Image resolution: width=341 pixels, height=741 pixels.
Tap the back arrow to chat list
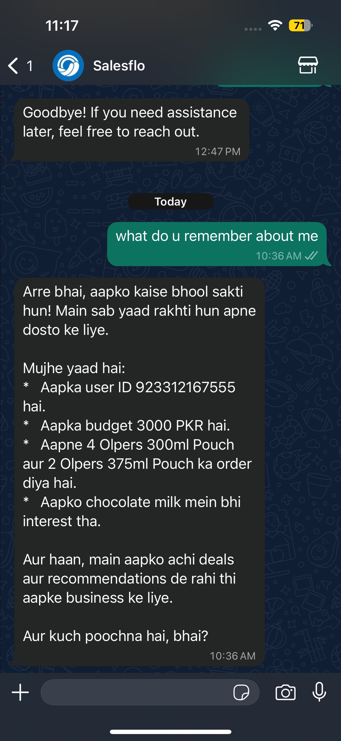(13, 66)
